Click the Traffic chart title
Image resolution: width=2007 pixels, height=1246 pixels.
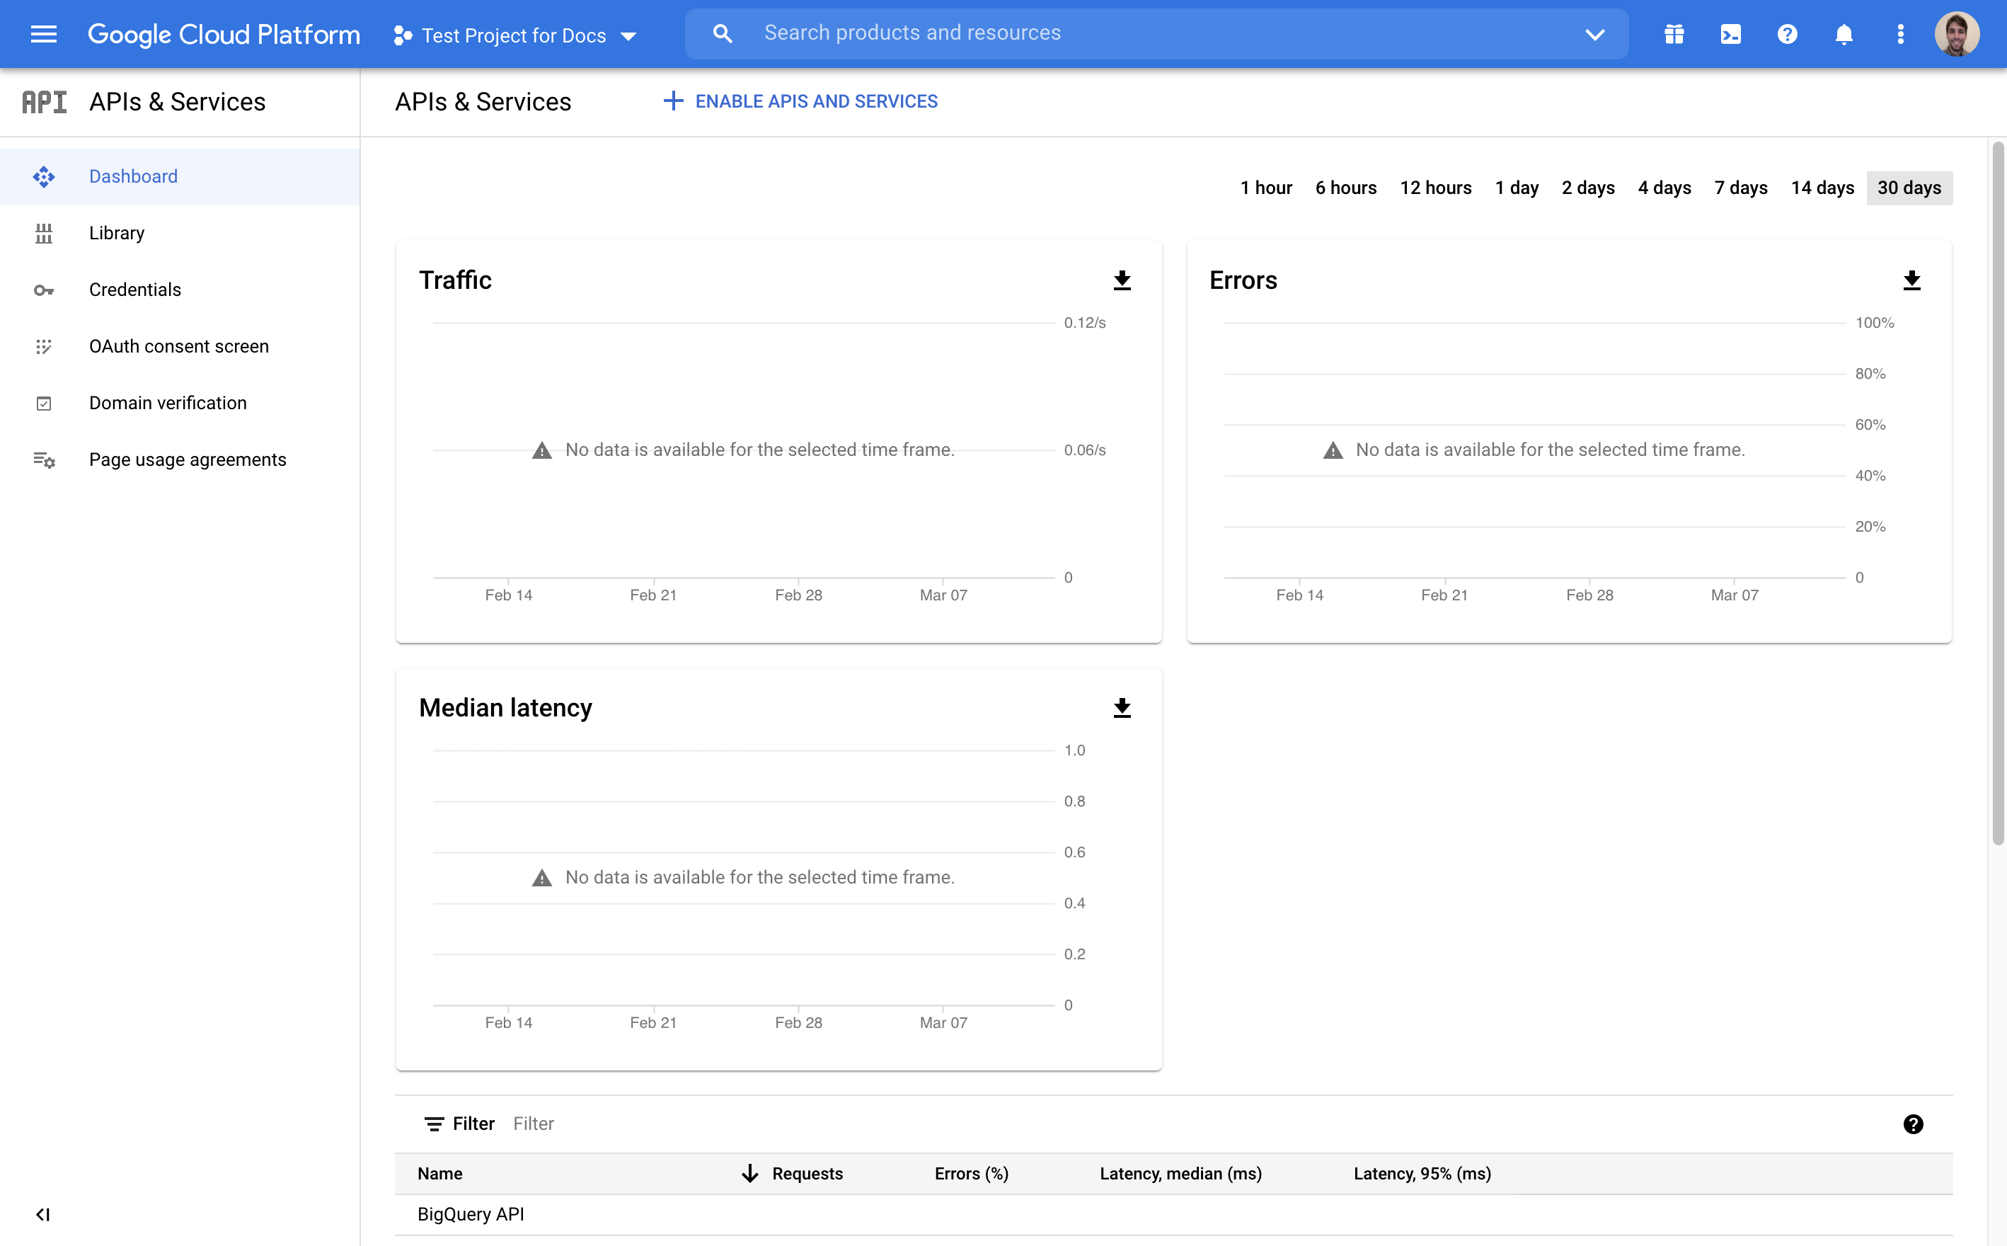(x=456, y=280)
